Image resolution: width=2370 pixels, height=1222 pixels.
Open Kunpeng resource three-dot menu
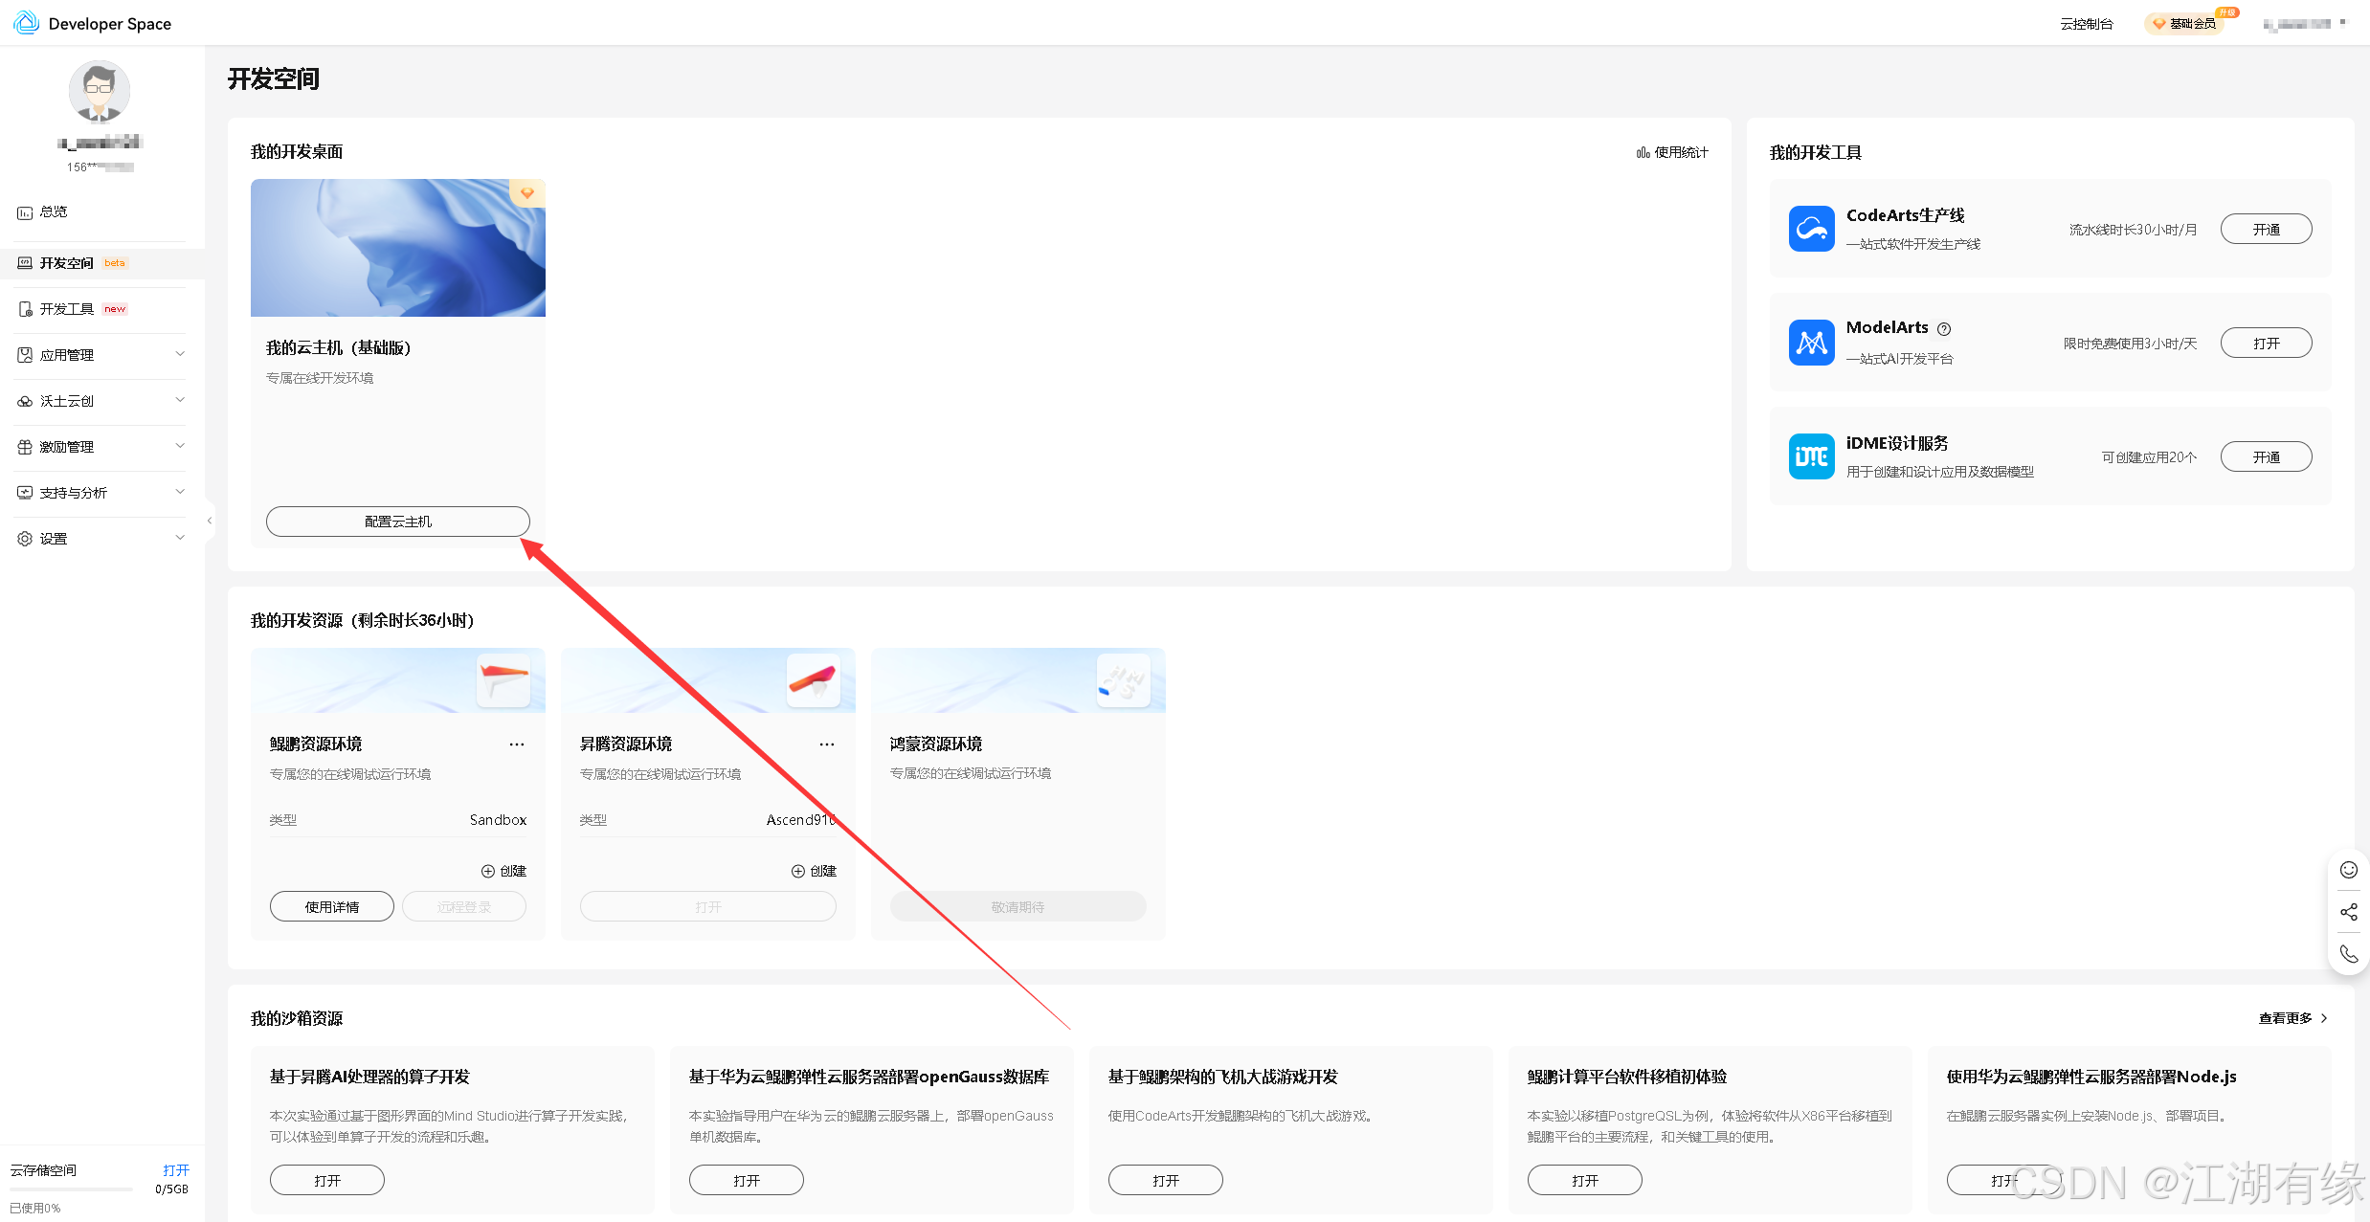[x=517, y=744]
